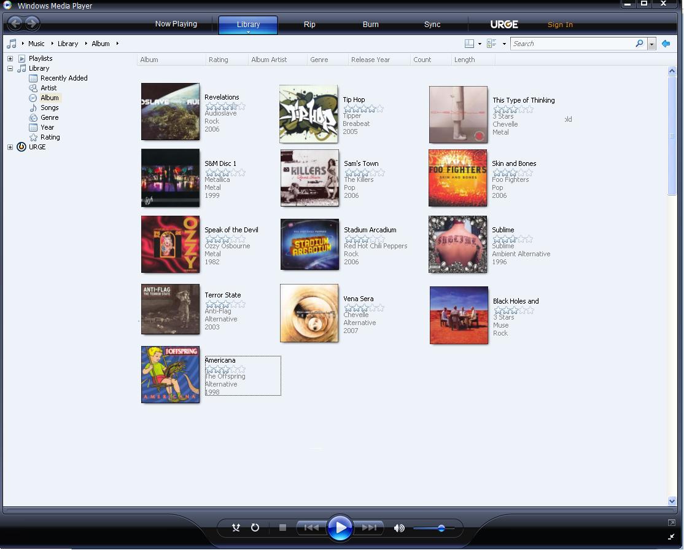Open the search options dropdown
684x550 pixels.
651,44
